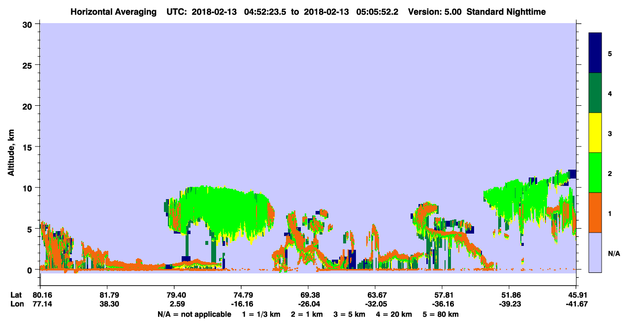This screenshot has width=640, height=328.
Task: Click the '4 = 20 km' caption
Action: point(393,314)
